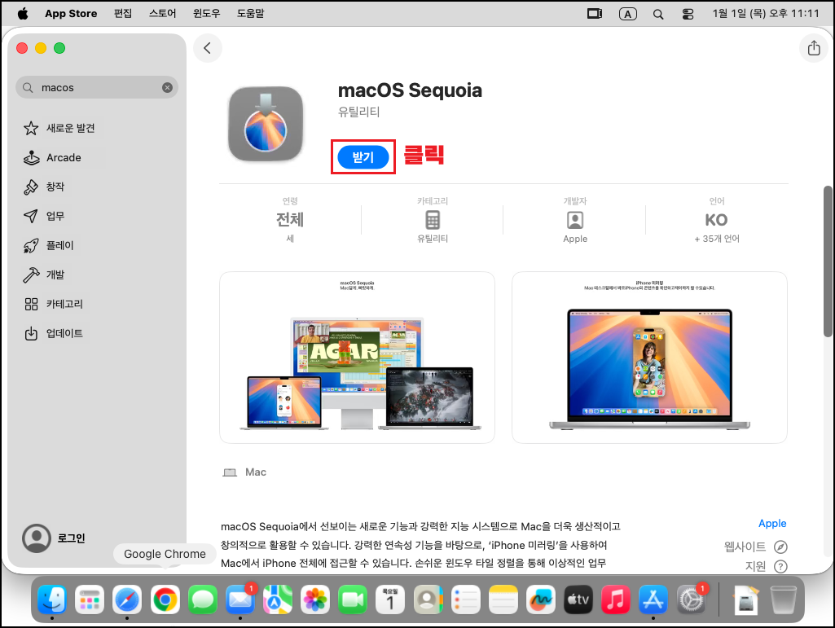Click the macOS Sequoia title text
835x628 pixels.
click(x=410, y=90)
